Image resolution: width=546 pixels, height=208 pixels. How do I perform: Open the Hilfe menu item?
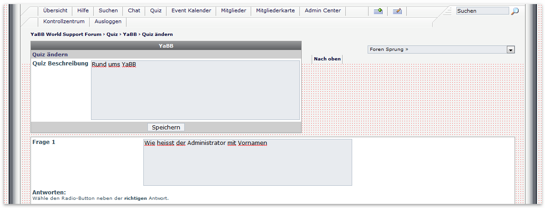pos(83,10)
